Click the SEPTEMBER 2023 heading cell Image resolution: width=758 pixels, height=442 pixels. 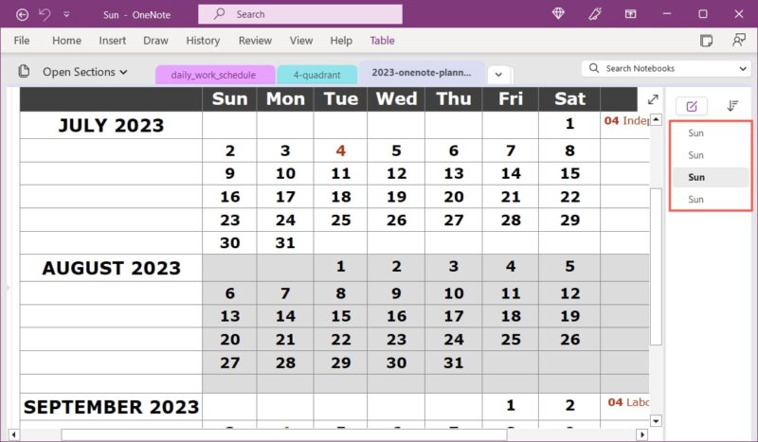click(111, 407)
